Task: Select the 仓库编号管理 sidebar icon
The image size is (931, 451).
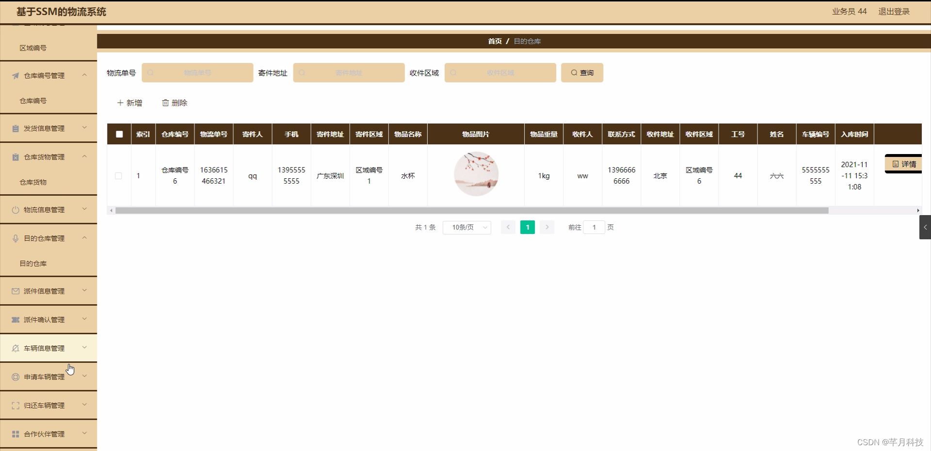Action: tap(15, 75)
